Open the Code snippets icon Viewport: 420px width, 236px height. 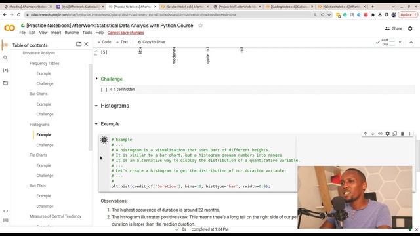[5, 211]
